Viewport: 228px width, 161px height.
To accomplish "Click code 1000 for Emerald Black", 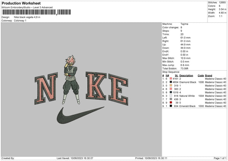I will point(201,106).
